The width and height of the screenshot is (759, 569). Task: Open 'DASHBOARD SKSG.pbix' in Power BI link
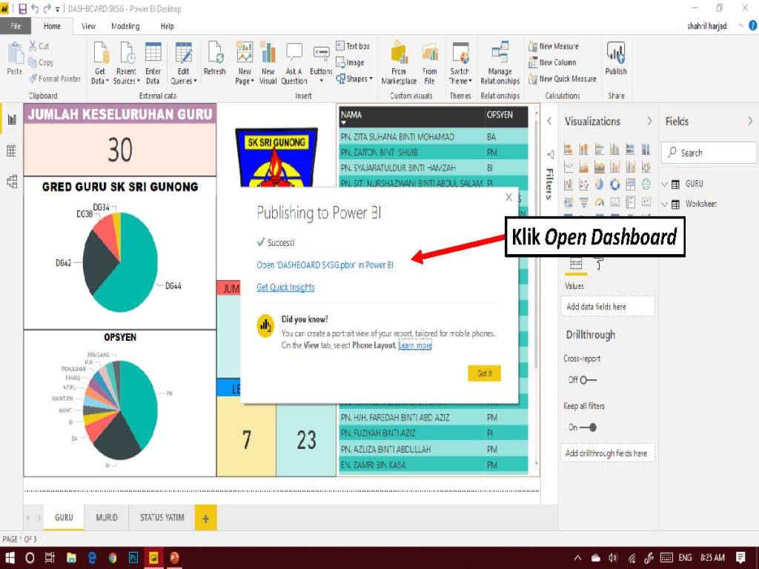point(325,264)
